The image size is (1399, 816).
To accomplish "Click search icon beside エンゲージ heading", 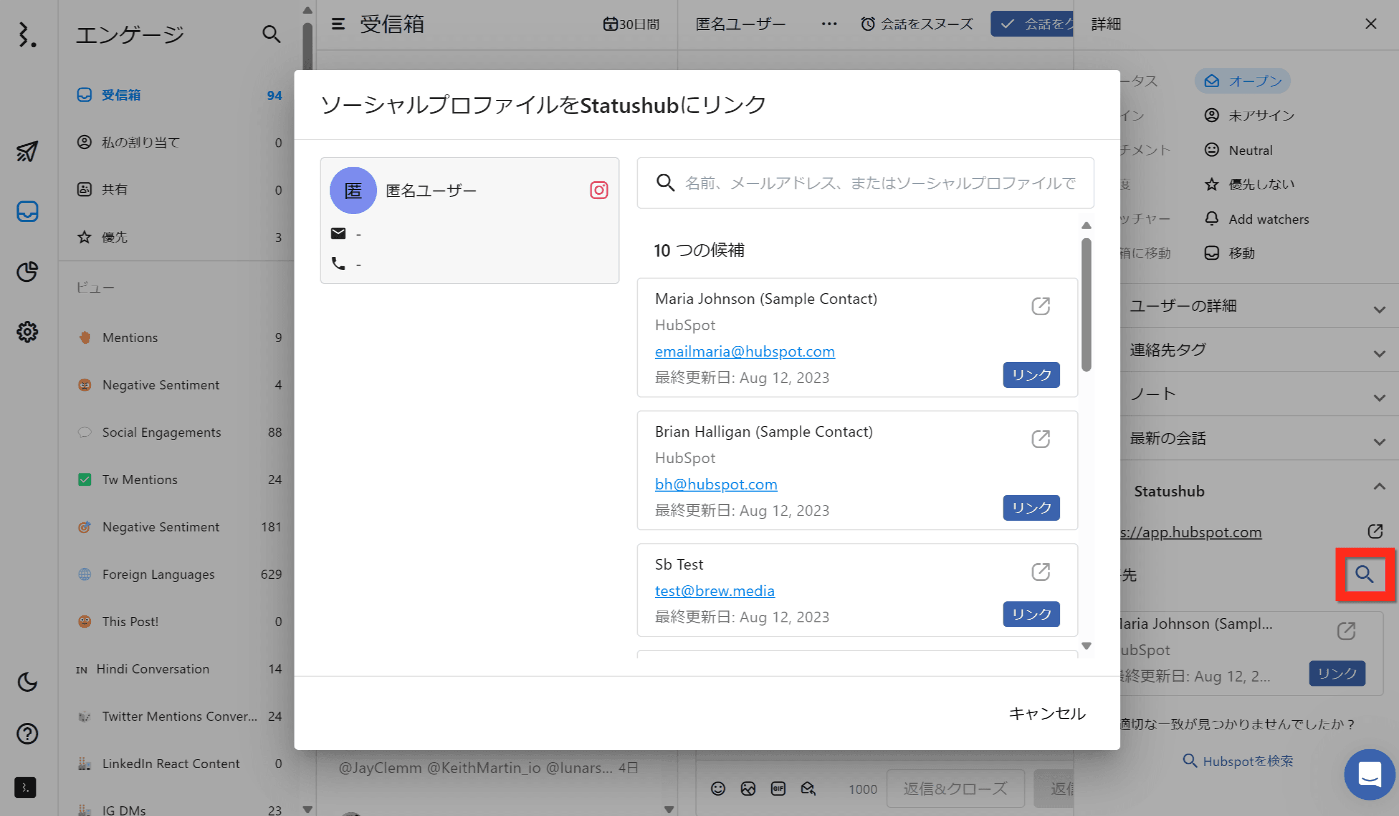I will coord(271,34).
